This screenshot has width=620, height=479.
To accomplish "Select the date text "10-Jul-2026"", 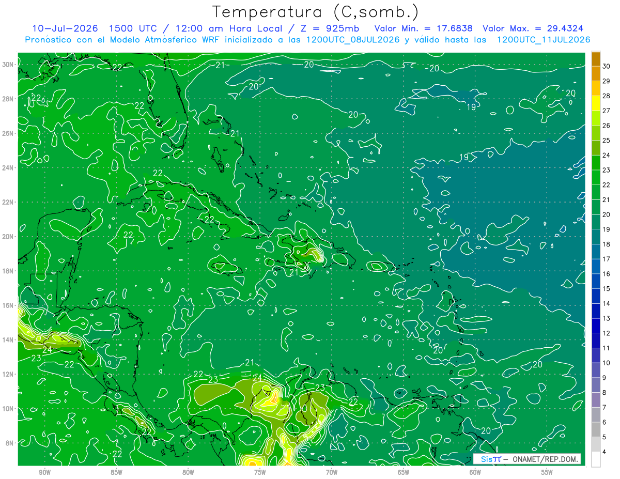I will tap(65, 28).
